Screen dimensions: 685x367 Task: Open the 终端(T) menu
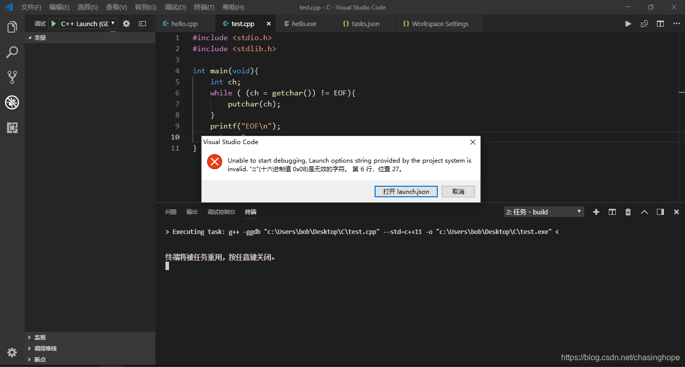click(x=204, y=7)
